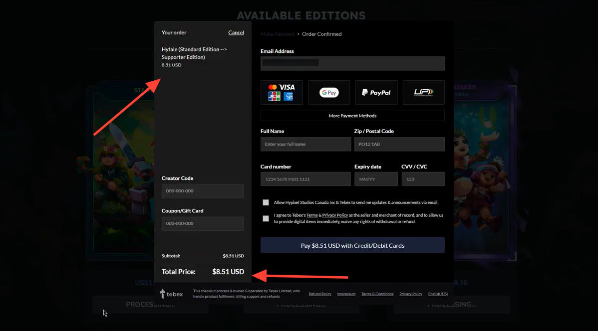Cancel the current order
The width and height of the screenshot is (598, 331).
tap(236, 32)
